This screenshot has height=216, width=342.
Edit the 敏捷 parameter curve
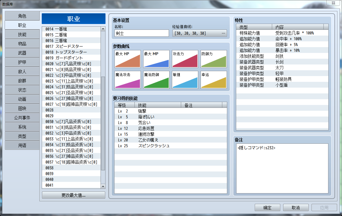pyautogui.click(x=185, y=80)
